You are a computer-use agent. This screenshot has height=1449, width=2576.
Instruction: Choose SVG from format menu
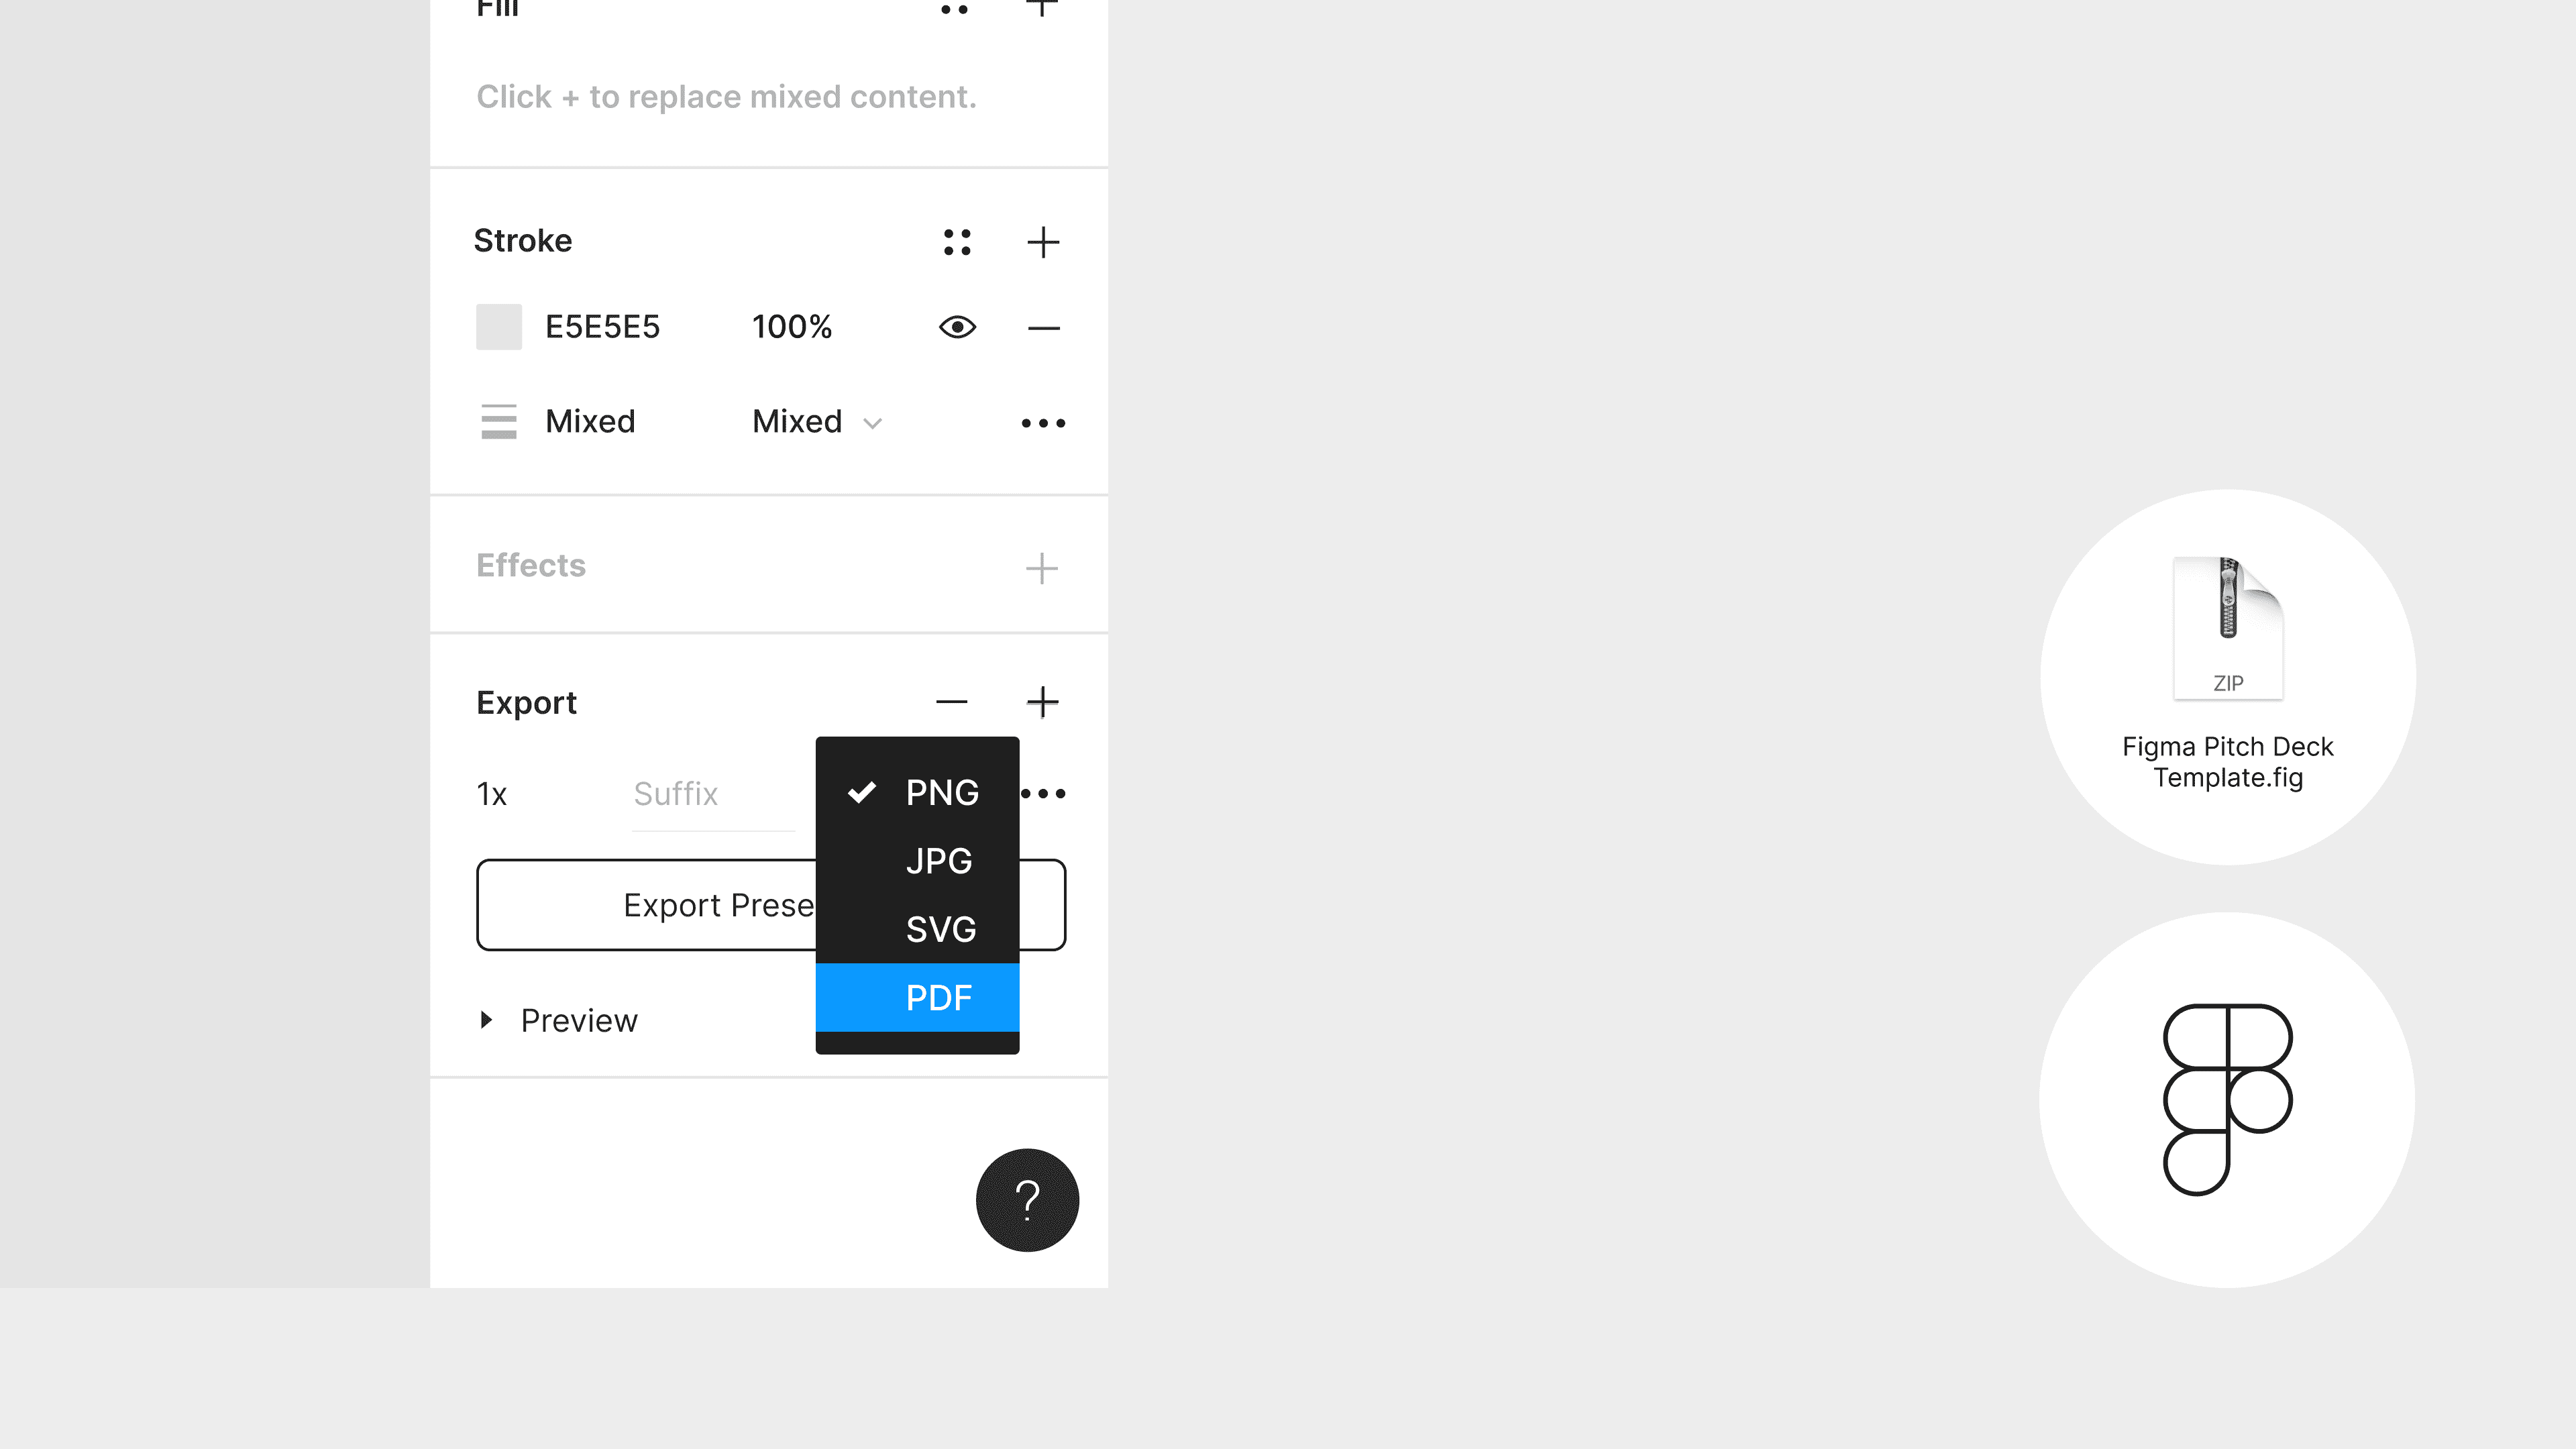tap(917, 930)
